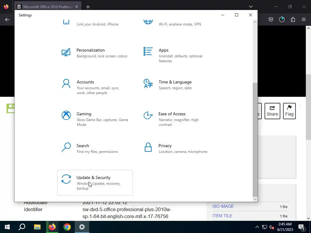This screenshot has width=311, height=233.
Task: Click the Time & Language label
Action: [x=175, y=82]
